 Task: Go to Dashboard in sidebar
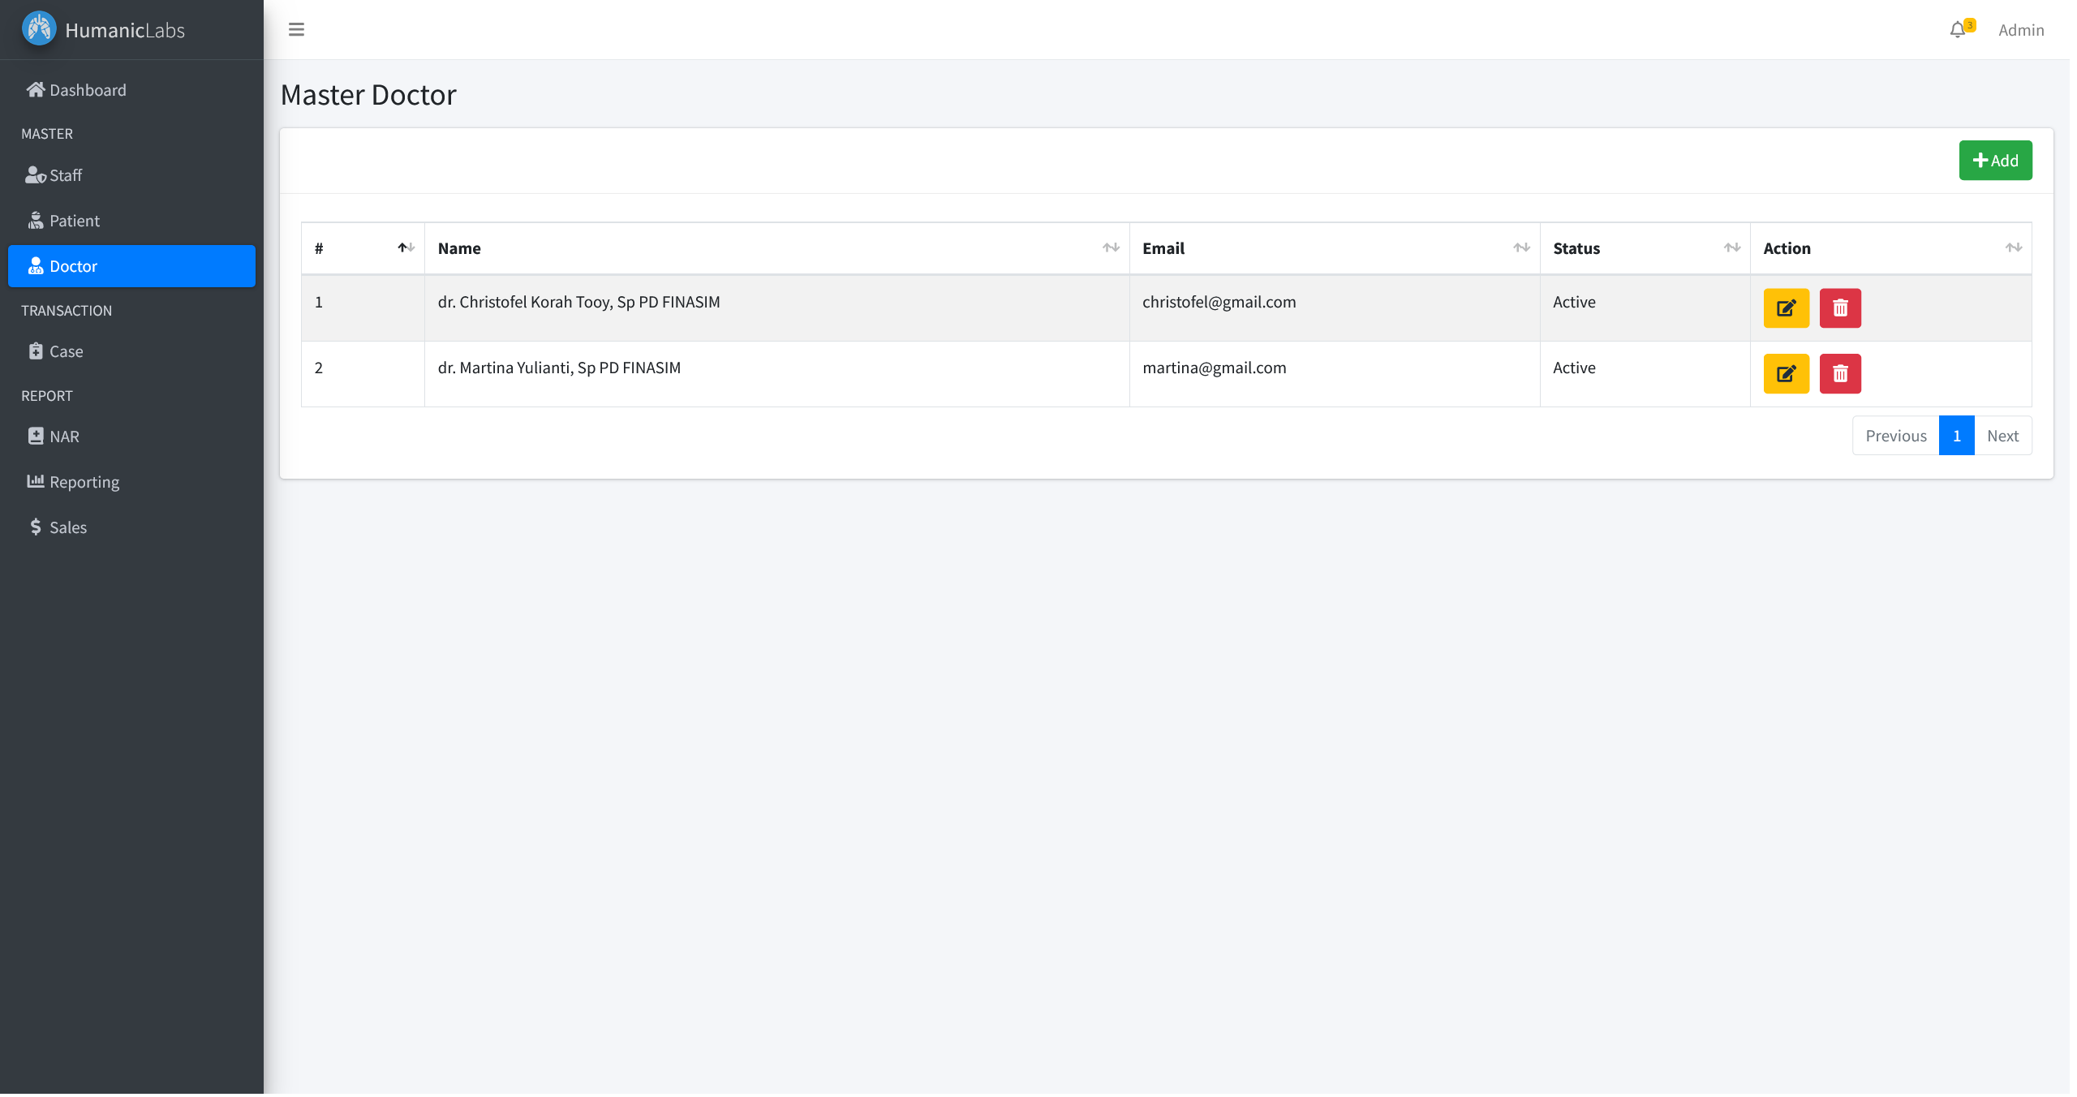87,90
